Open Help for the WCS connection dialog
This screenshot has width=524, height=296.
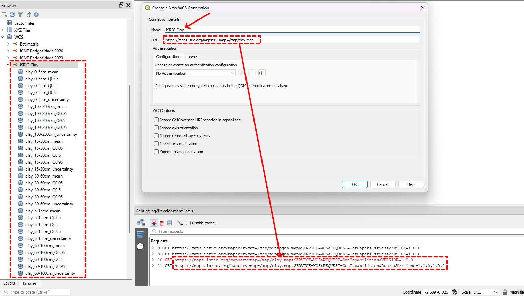[x=411, y=184]
